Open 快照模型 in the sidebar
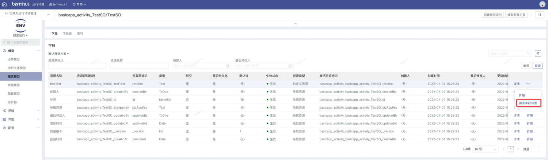548x160 pixels. (x=14, y=85)
